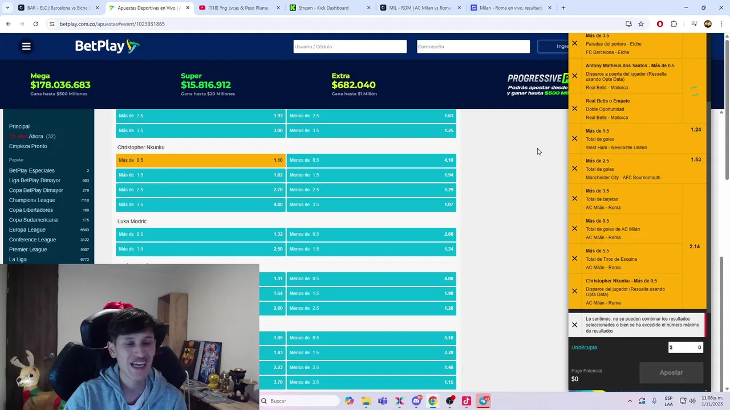Open File Explorer from taskbar

366,401
